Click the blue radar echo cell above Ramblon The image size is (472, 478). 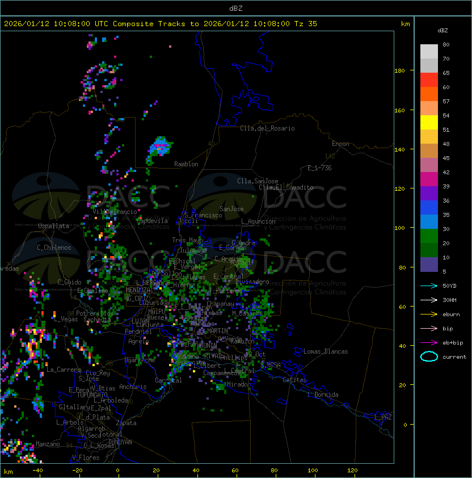click(159, 148)
